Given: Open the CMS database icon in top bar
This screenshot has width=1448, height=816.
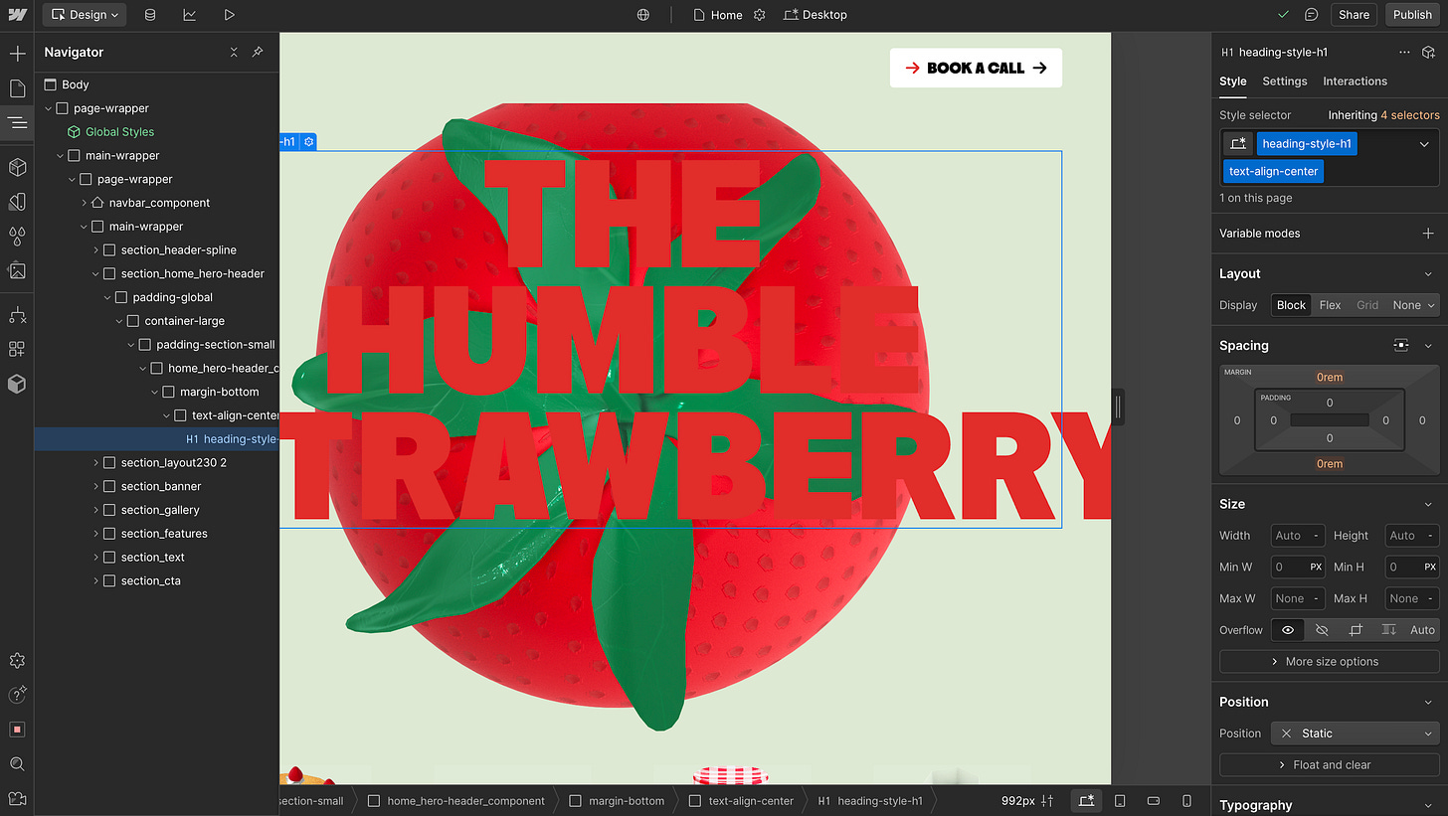Looking at the screenshot, I should [x=150, y=15].
